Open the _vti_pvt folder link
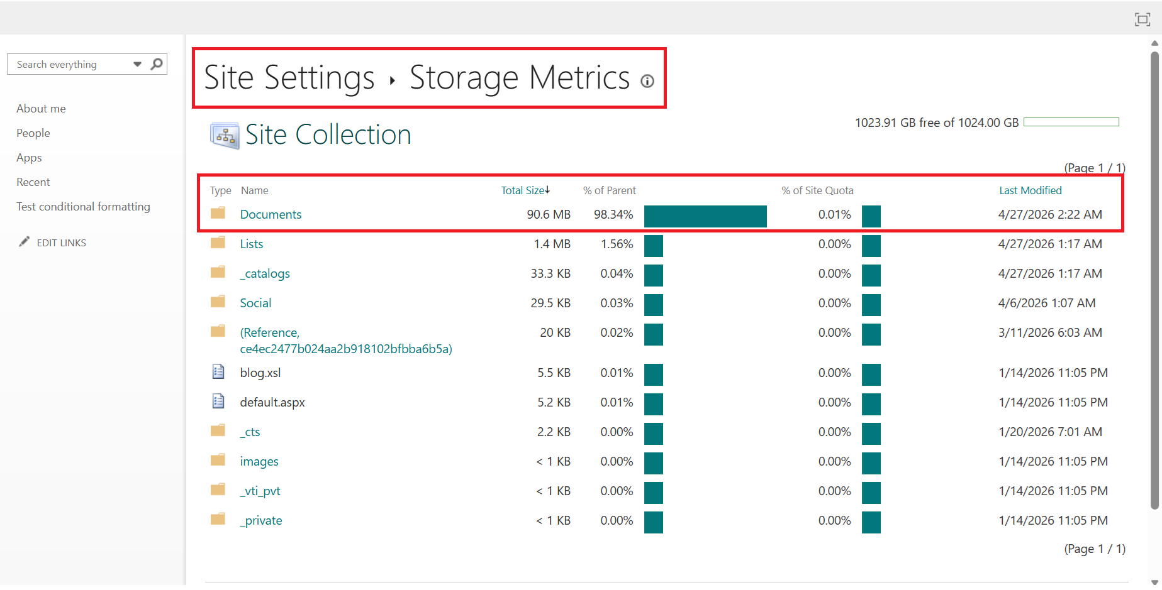This screenshot has width=1162, height=590. tap(260, 491)
